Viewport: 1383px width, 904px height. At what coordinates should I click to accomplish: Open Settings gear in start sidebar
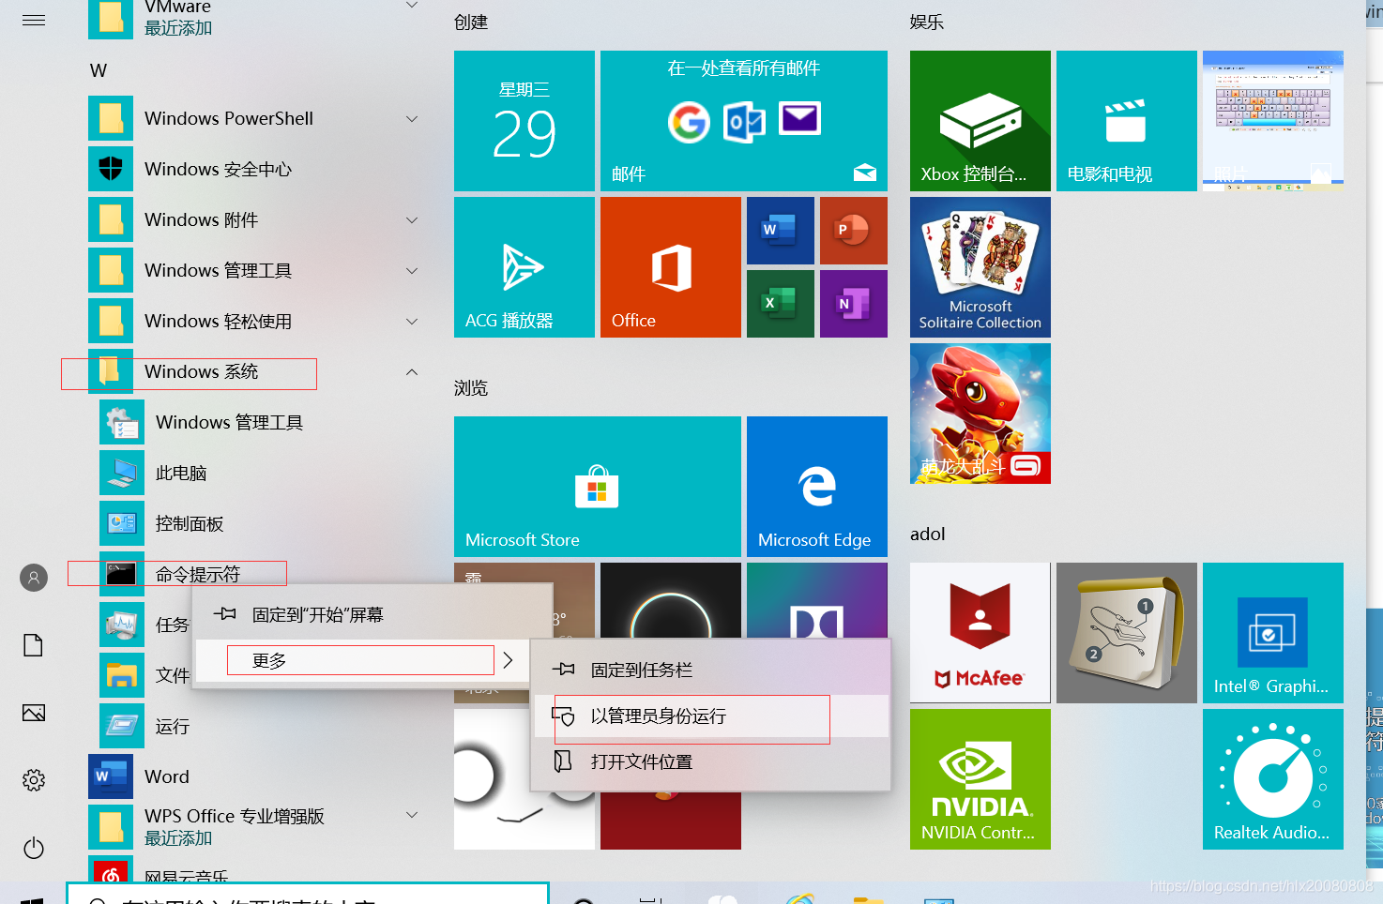coord(34,780)
